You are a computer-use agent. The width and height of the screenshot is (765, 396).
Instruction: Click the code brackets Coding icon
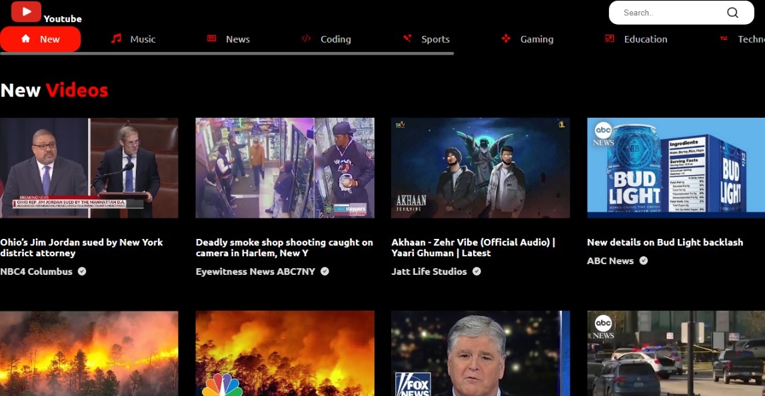point(306,39)
